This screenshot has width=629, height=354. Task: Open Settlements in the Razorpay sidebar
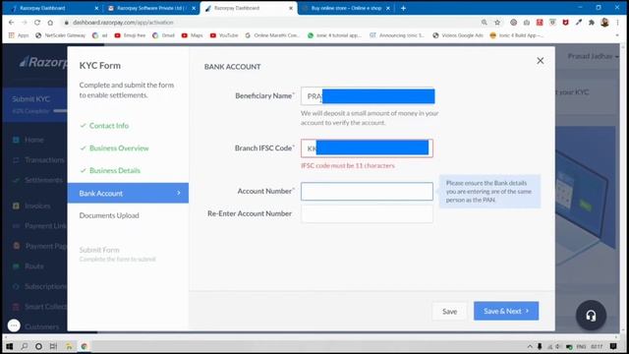[43, 180]
